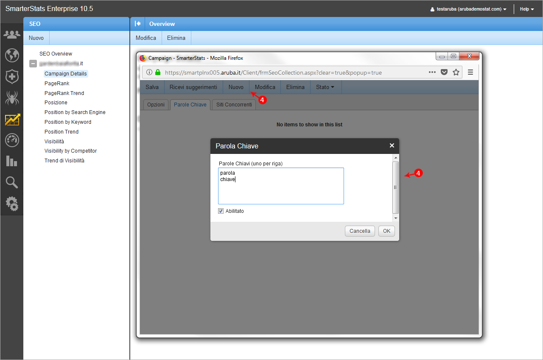This screenshot has width=543, height=360.
Task: Open the testaruba account dropdown
Action: click(468, 9)
